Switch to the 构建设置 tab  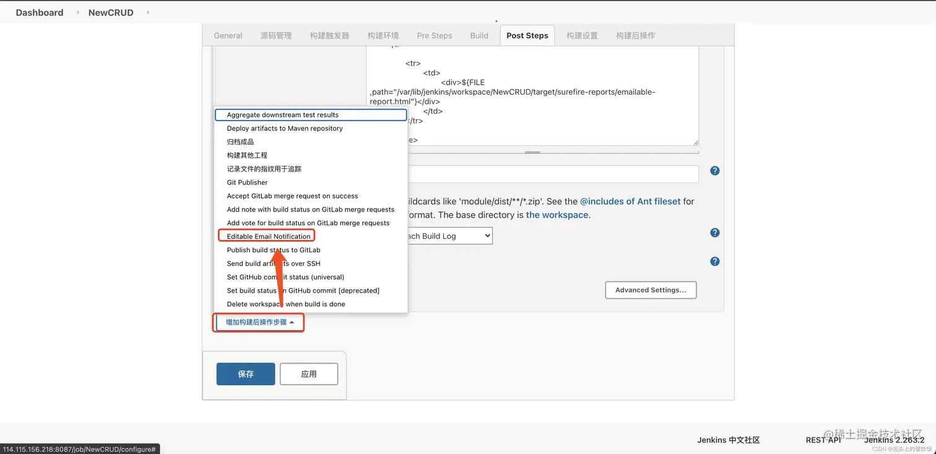[x=582, y=35]
